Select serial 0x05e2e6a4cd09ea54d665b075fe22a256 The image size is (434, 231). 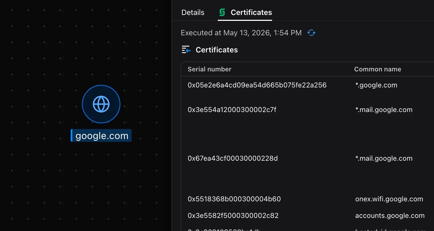point(257,85)
